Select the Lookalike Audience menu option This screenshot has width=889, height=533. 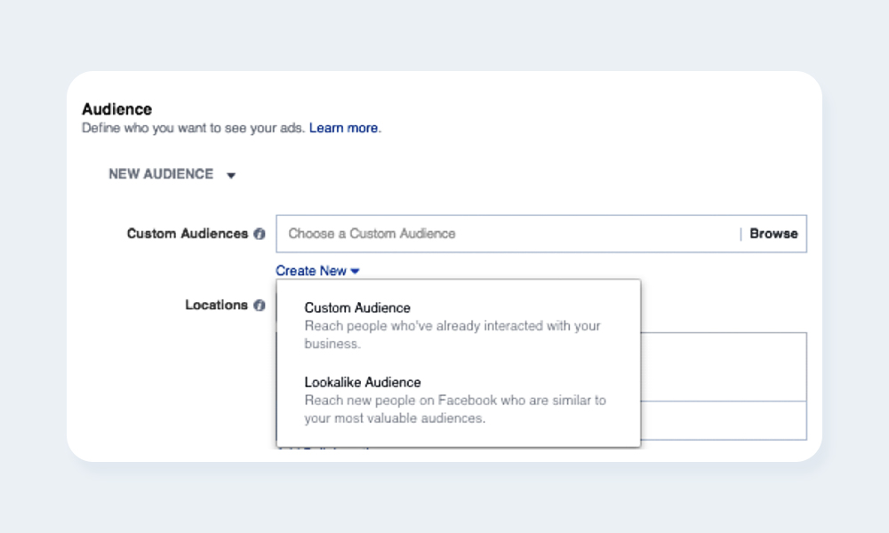(458, 400)
